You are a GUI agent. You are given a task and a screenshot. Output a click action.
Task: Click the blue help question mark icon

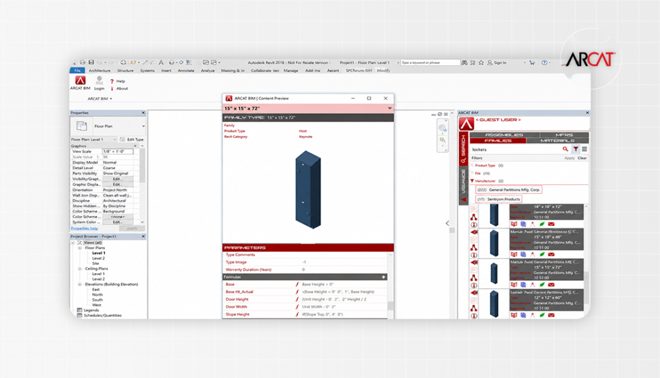pyautogui.click(x=544, y=62)
